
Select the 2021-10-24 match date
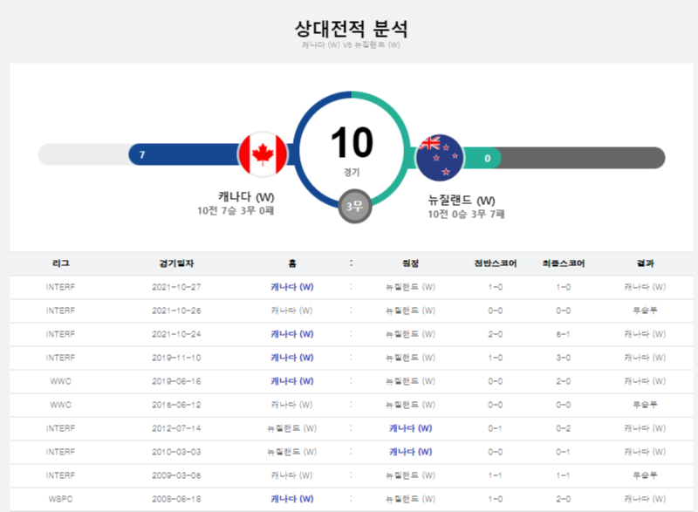pyautogui.click(x=176, y=334)
